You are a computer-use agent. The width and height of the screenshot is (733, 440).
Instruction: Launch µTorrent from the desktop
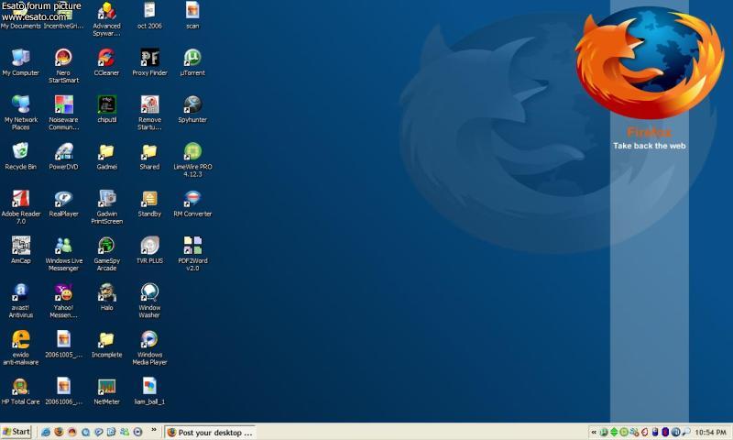tap(192, 61)
